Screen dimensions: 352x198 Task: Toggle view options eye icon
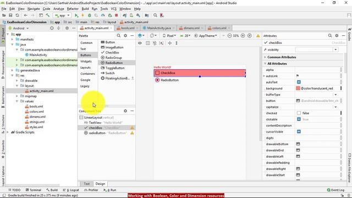pos(140,43)
